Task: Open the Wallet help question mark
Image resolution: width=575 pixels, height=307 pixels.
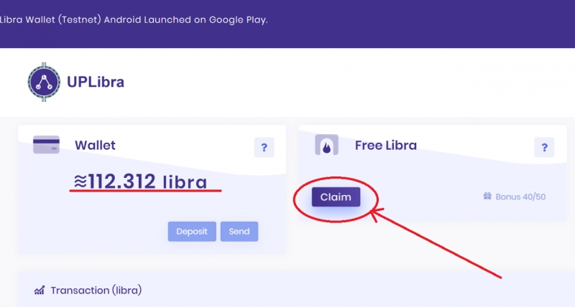Action: pos(264,148)
